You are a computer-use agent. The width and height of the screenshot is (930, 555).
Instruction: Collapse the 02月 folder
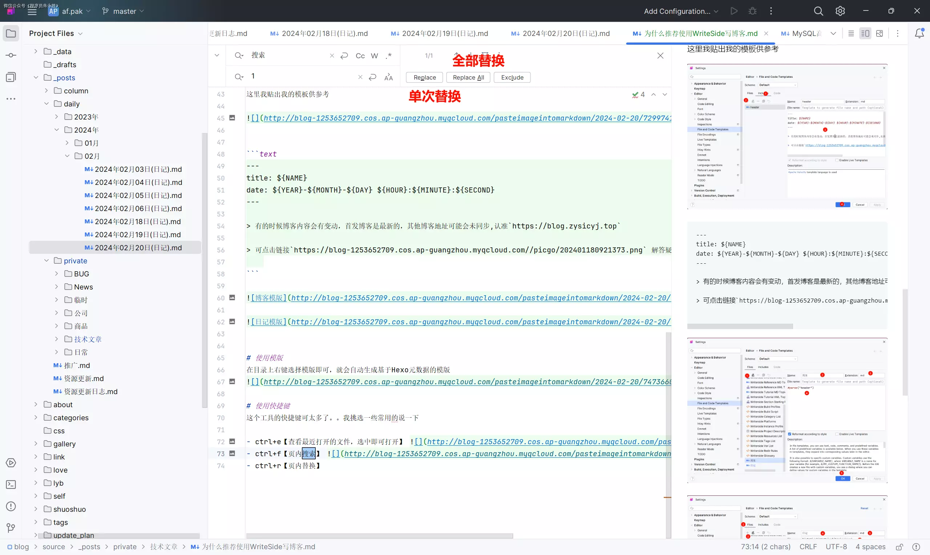click(67, 156)
